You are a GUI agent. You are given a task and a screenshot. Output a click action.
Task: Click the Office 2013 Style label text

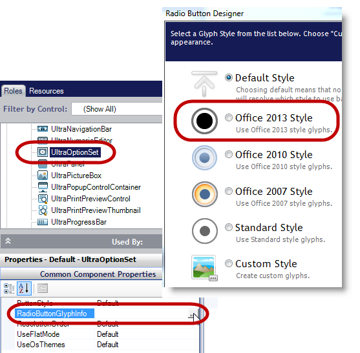[x=273, y=118]
